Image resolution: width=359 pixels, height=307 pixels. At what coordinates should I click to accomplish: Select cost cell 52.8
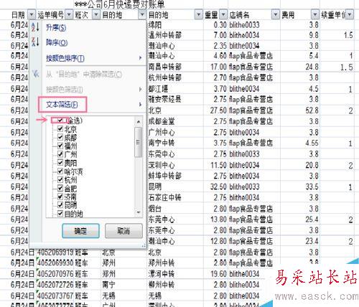pyautogui.click(x=300, y=110)
